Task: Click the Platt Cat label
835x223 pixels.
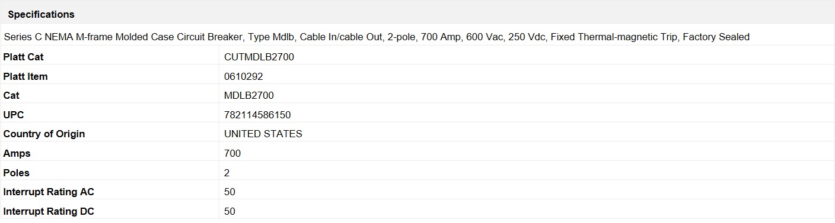Action: coord(23,57)
